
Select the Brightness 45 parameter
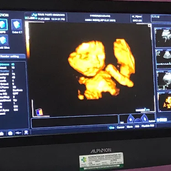point(7,64)
